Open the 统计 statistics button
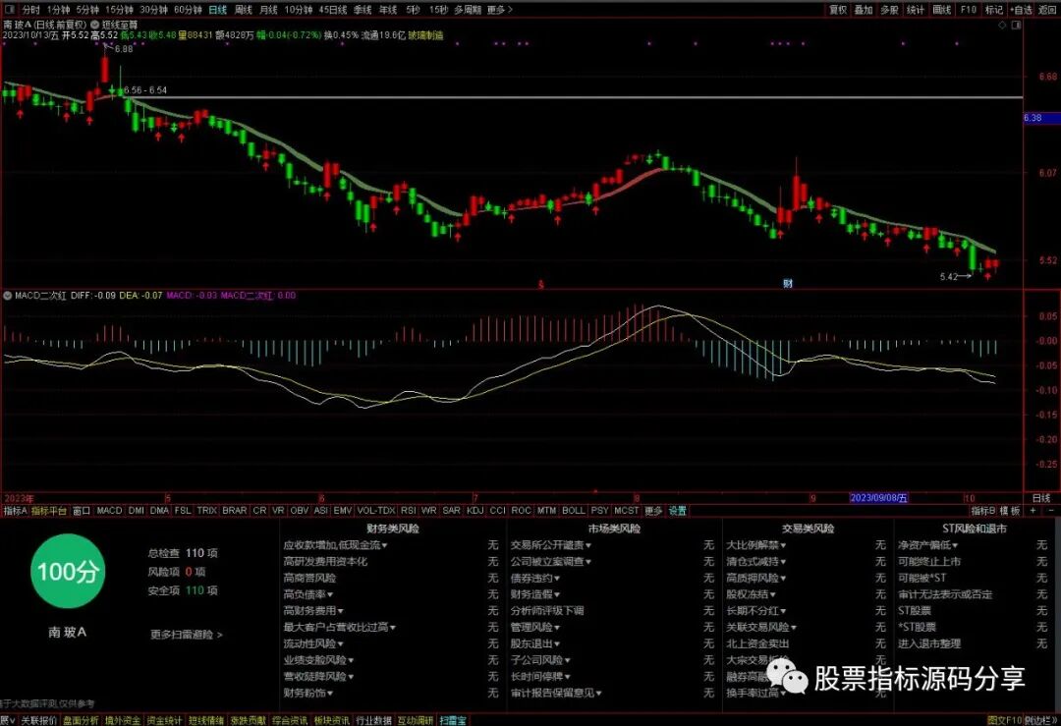Screen dimensions: 1061x726 (916, 10)
